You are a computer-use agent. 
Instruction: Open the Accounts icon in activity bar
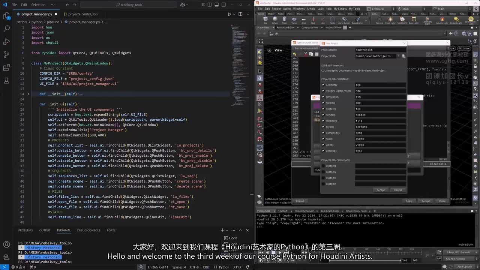tap(6, 244)
